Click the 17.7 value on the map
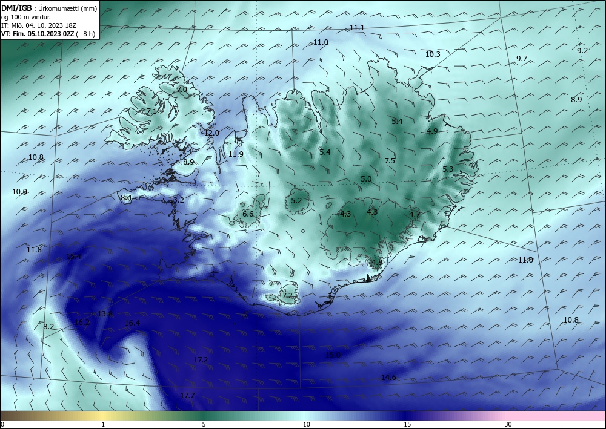Image resolution: width=606 pixels, height=429 pixels. click(187, 396)
